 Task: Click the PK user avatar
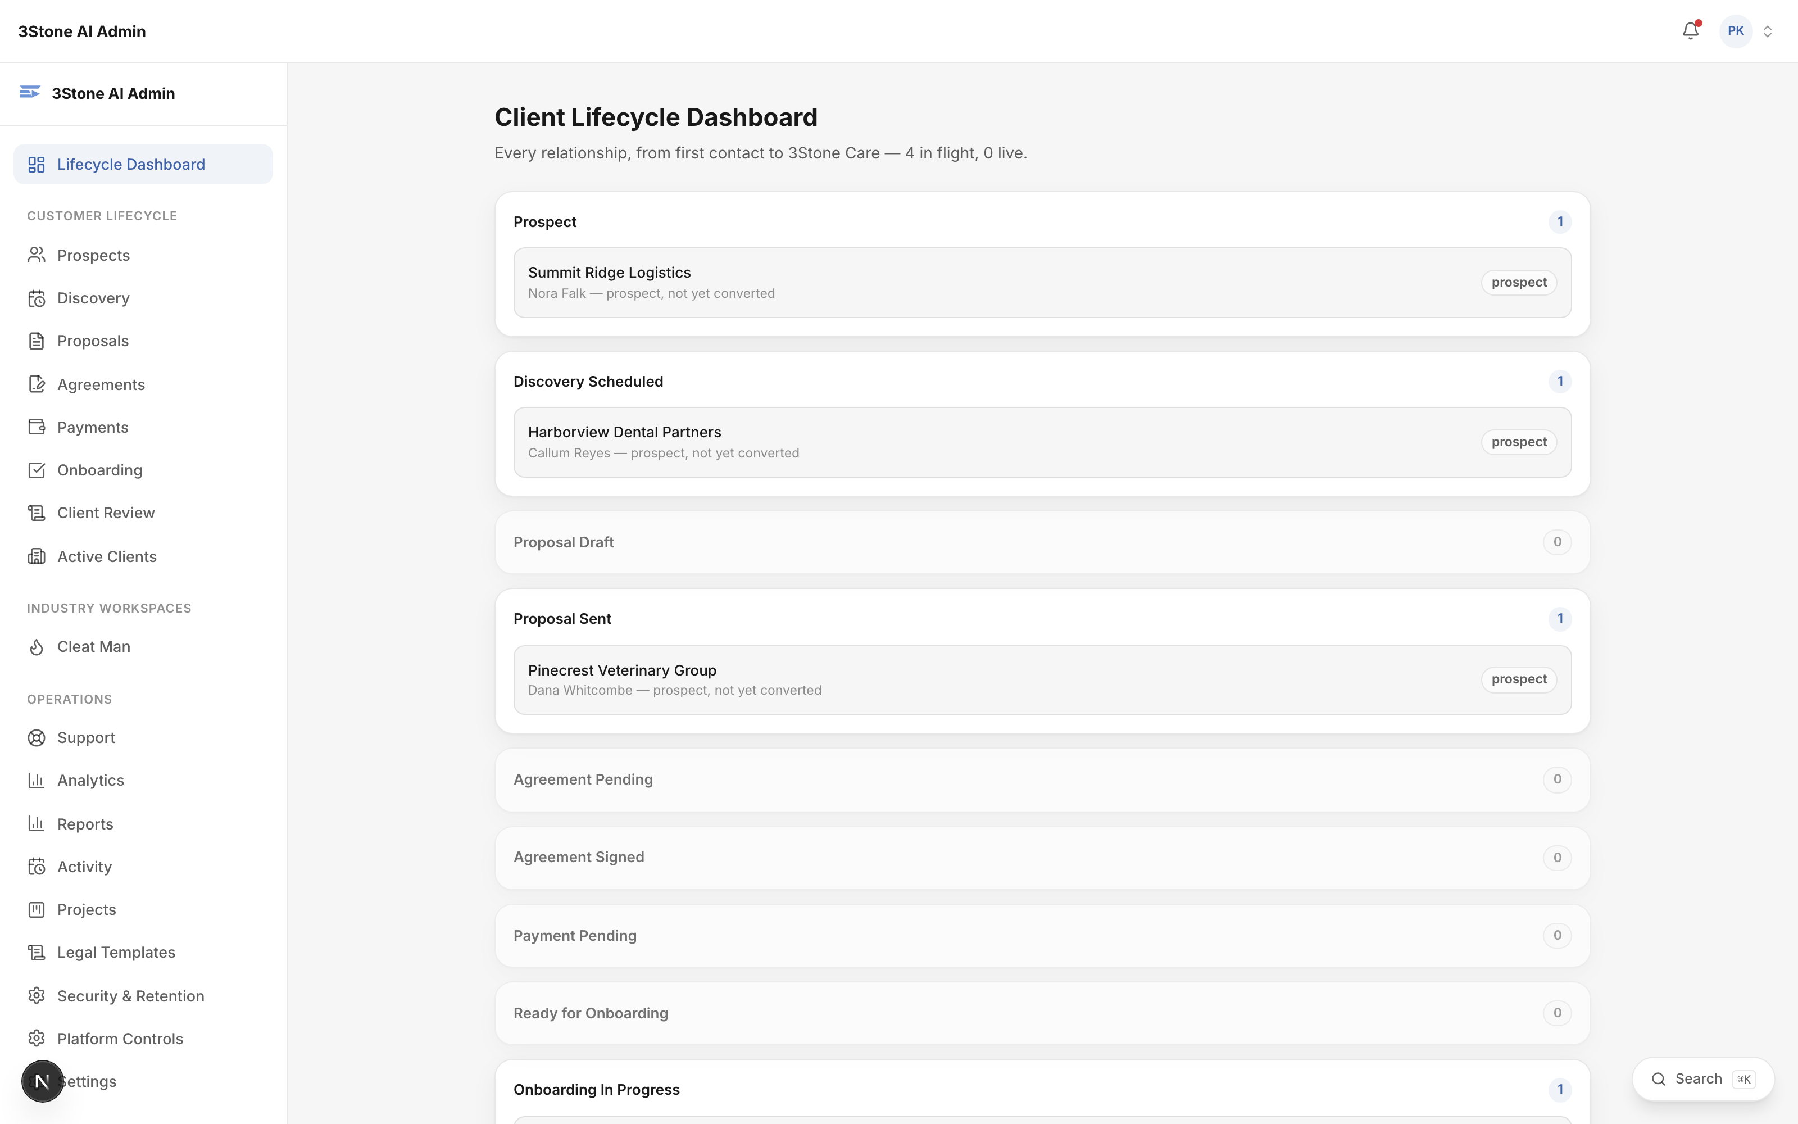(1736, 30)
